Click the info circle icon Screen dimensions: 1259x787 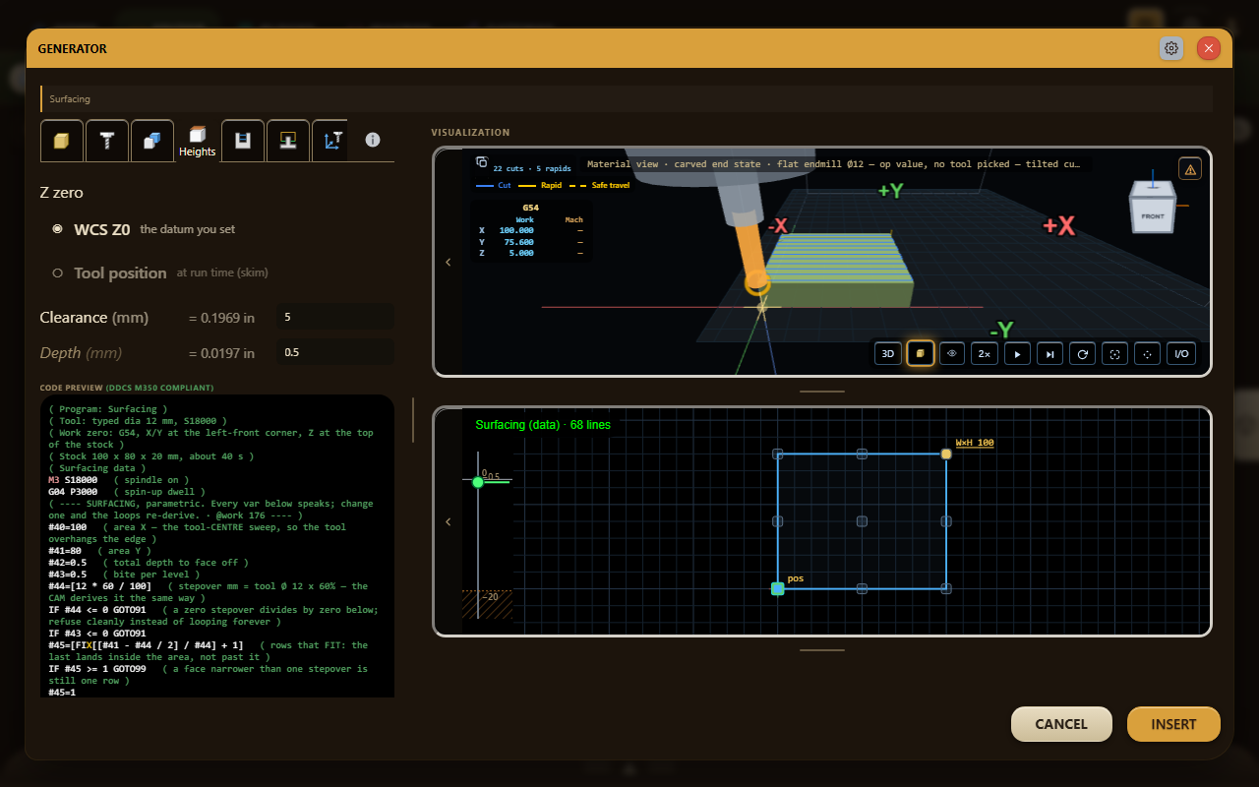click(373, 141)
